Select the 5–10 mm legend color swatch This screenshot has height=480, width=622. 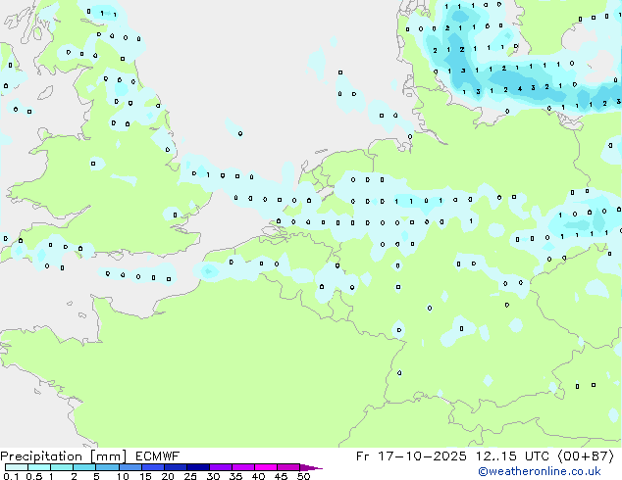click(x=108, y=467)
